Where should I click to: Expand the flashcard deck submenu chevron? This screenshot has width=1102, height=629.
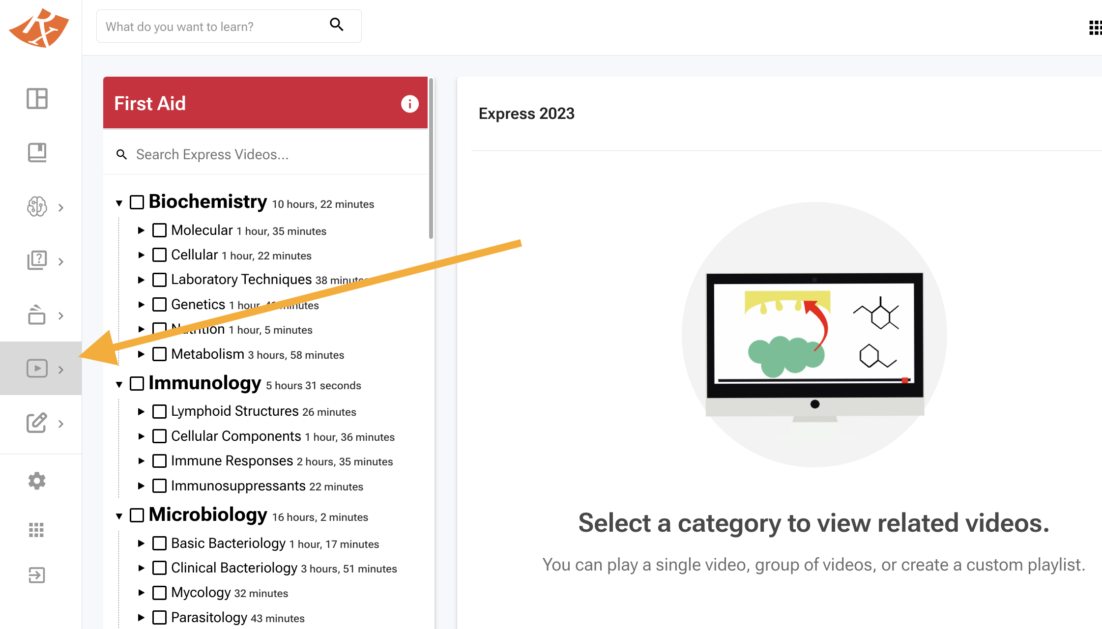[61, 315]
